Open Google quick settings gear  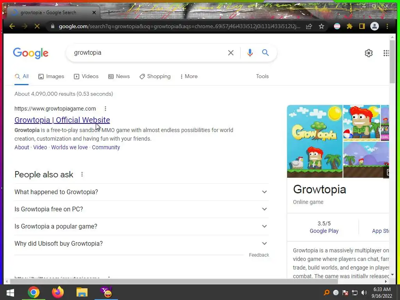369,53
